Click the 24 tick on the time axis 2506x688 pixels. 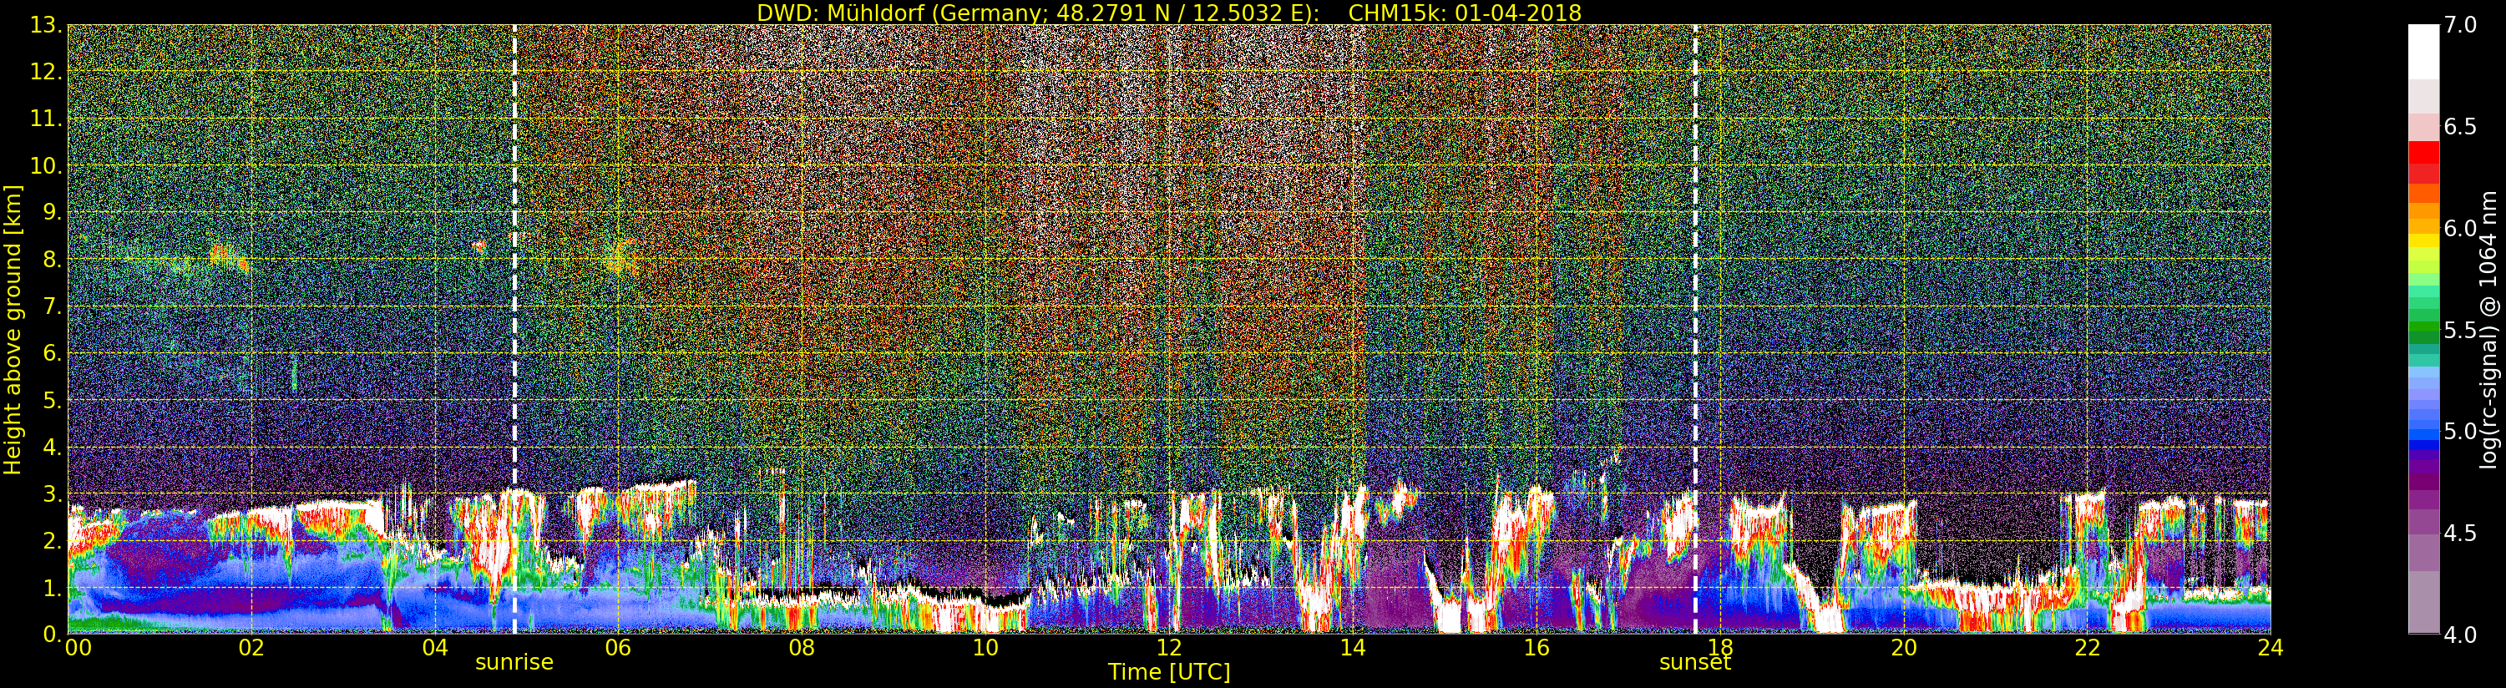click(2270, 648)
